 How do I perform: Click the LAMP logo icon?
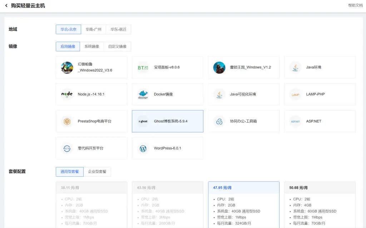coord(295,95)
